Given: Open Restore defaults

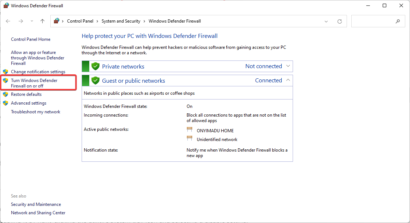Looking at the screenshot, I should coord(26,94).
